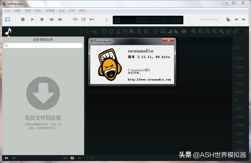Viewport: 251px width, 163px height.
Task: Open the 文件 menu
Action: click(x=7, y=11)
